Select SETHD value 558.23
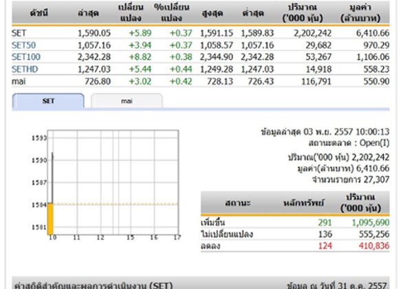 click(x=376, y=69)
